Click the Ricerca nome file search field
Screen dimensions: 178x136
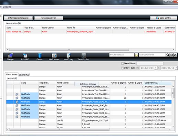(152, 55)
